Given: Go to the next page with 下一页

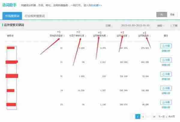Looking at the screenshot, I should 161,116.
